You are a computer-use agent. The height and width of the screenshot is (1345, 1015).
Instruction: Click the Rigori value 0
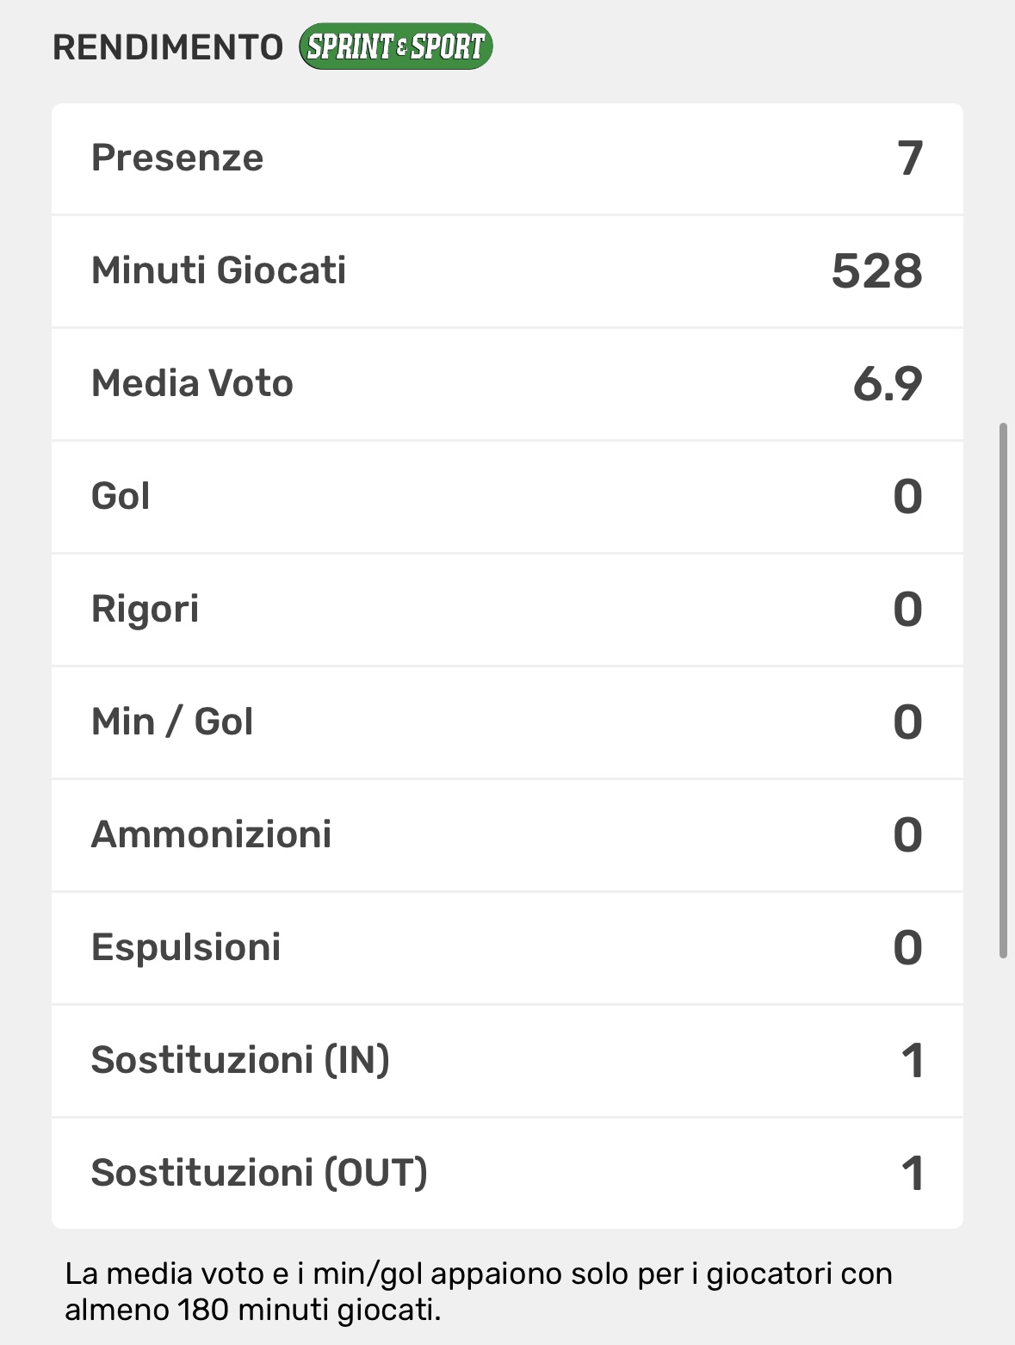tap(907, 610)
